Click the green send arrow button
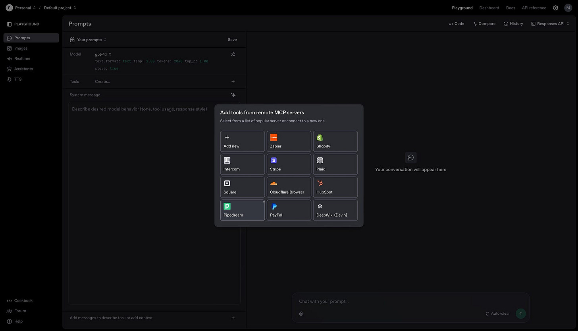The height and width of the screenshot is (331, 578). click(x=521, y=314)
